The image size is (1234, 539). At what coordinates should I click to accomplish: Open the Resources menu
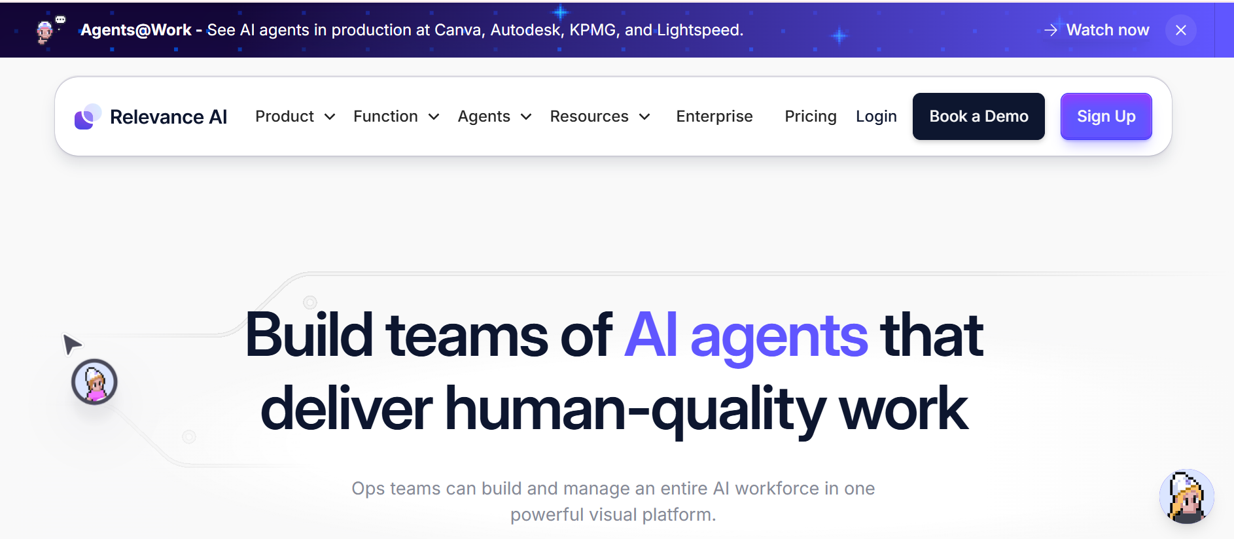click(600, 116)
